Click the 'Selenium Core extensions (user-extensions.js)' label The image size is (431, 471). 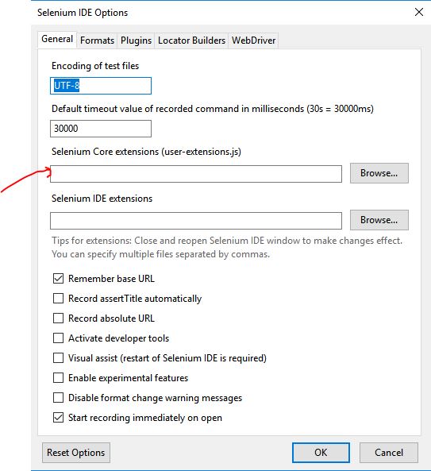(x=146, y=152)
